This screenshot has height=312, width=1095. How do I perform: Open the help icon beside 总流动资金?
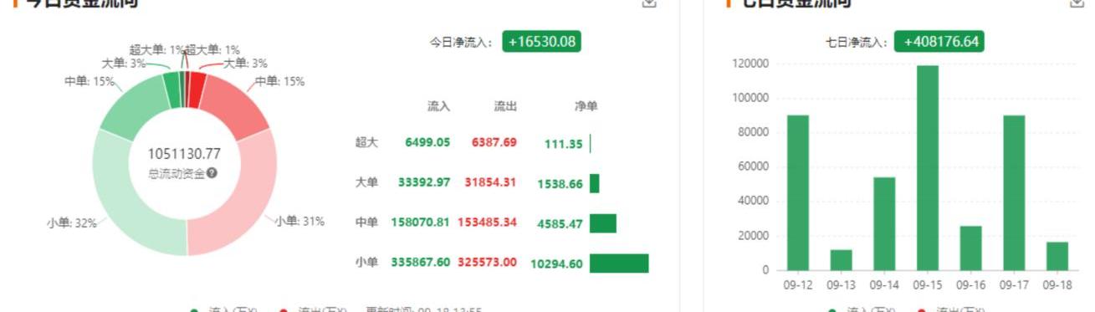click(x=212, y=173)
